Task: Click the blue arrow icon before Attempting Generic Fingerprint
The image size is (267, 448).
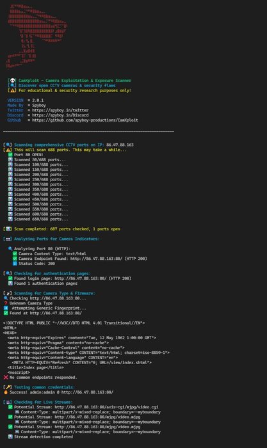Action: 6,308
